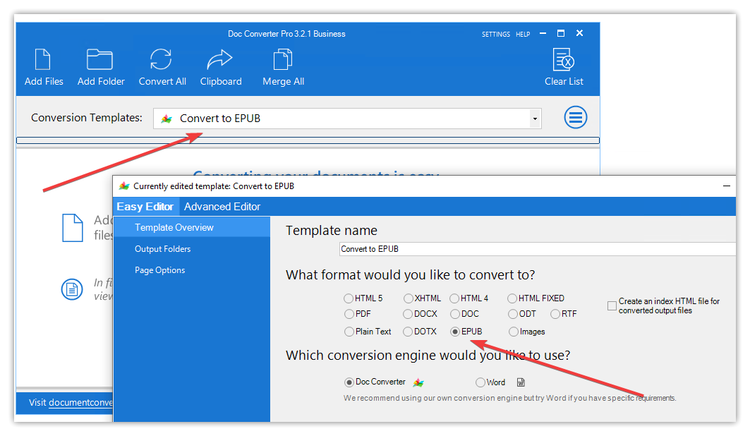
Task: Select HTML 4 output format
Action: 454,298
